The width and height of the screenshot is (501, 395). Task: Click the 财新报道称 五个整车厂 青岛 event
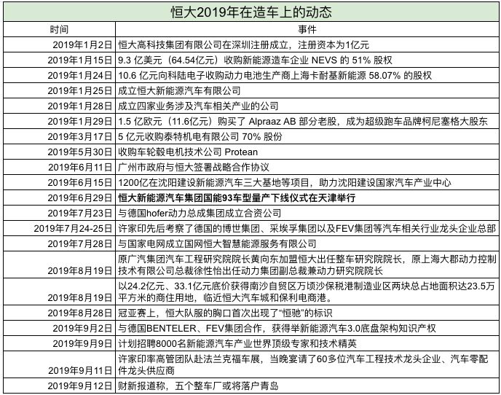pos(307,386)
